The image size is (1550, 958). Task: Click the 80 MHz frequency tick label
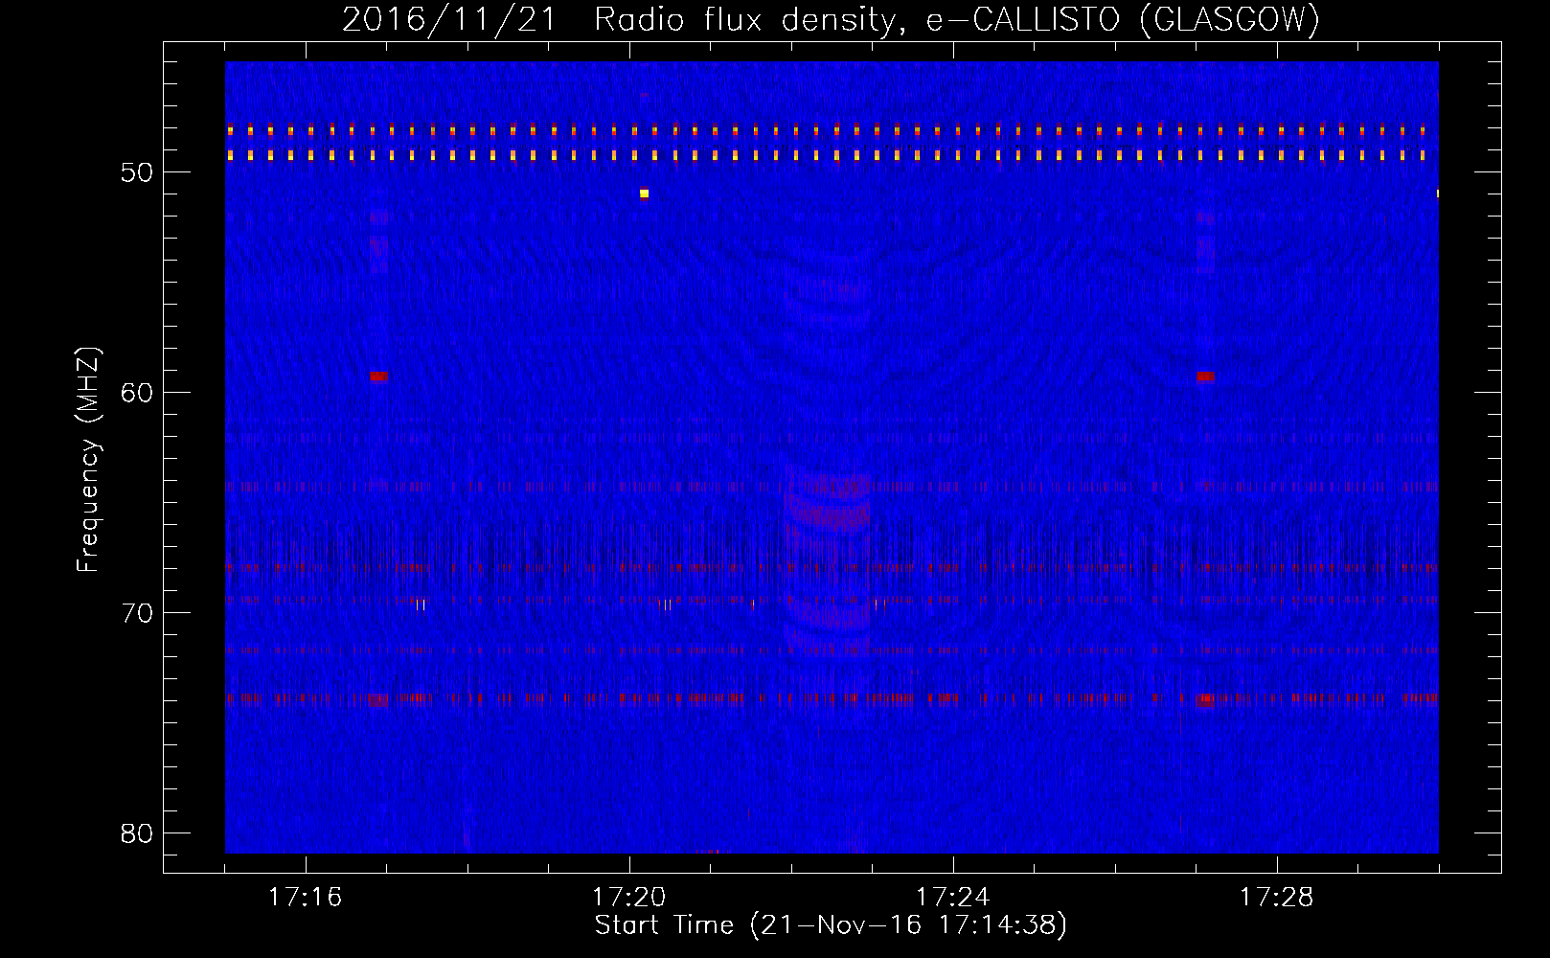click(137, 833)
